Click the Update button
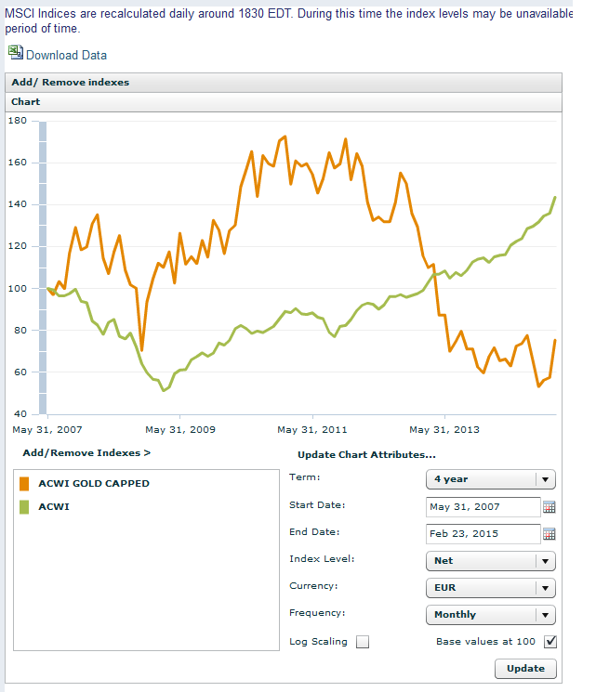The height and width of the screenshot is (692, 596). click(x=525, y=669)
